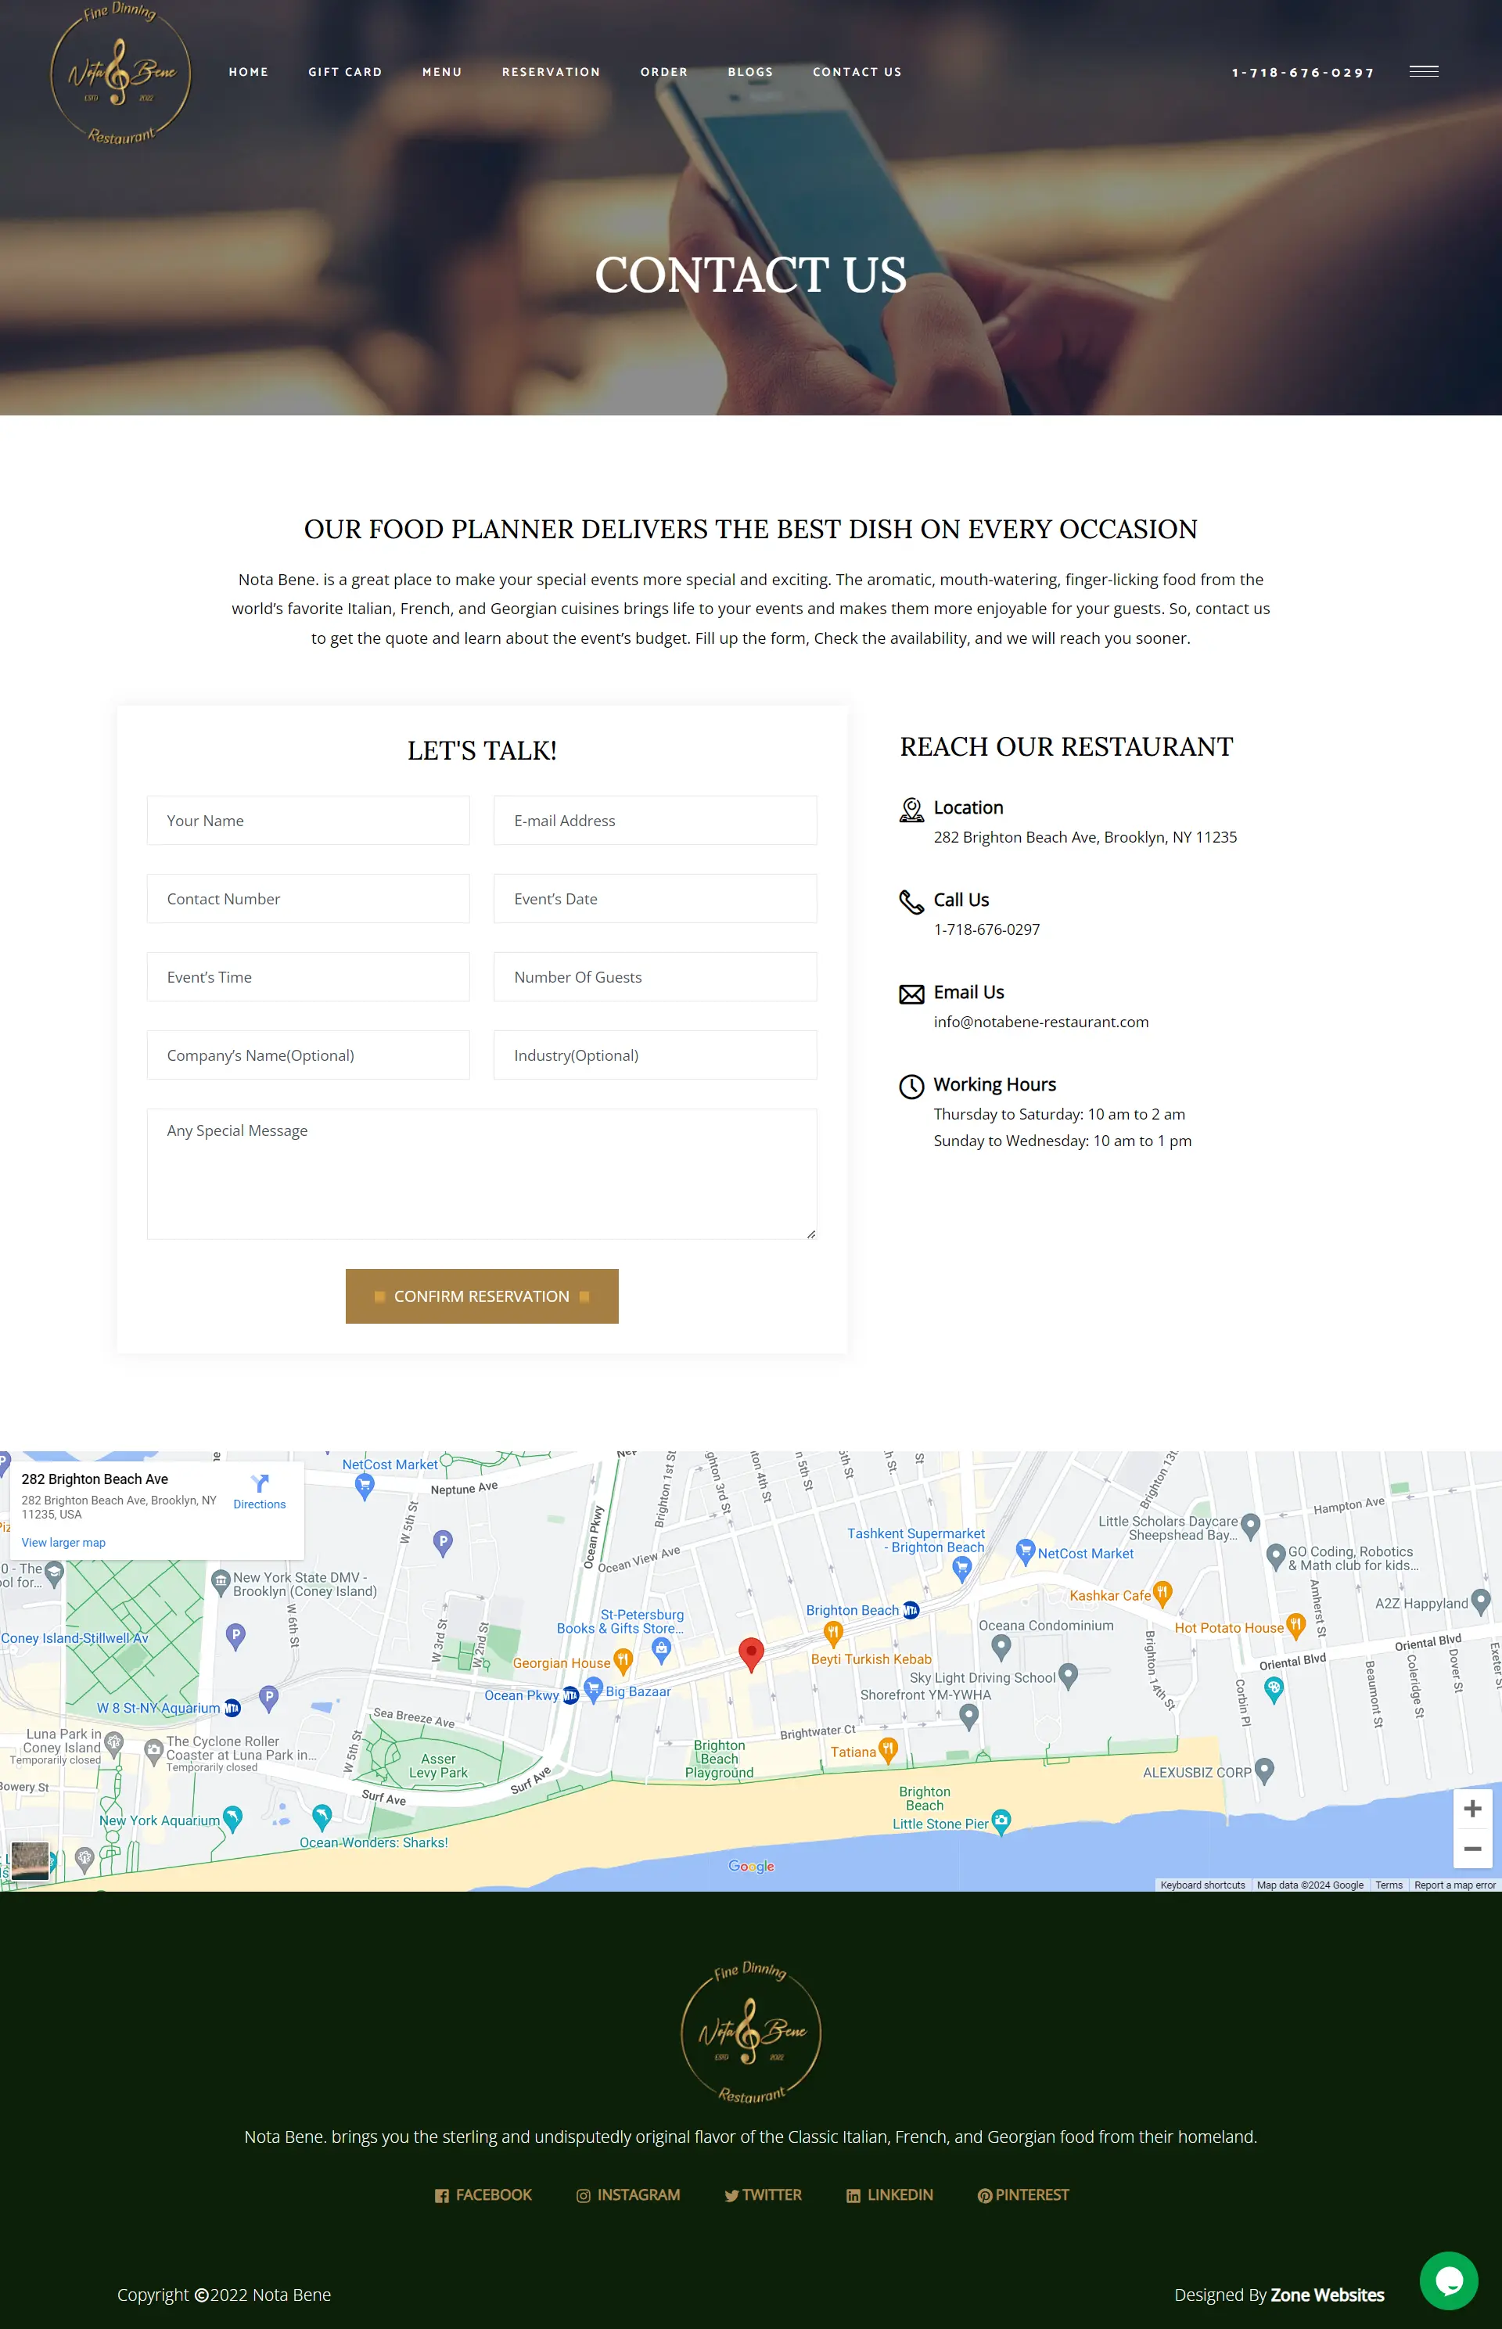Click the red location pin on map
This screenshot has height=2329, width=1502.
click(x=750, y=1653)
